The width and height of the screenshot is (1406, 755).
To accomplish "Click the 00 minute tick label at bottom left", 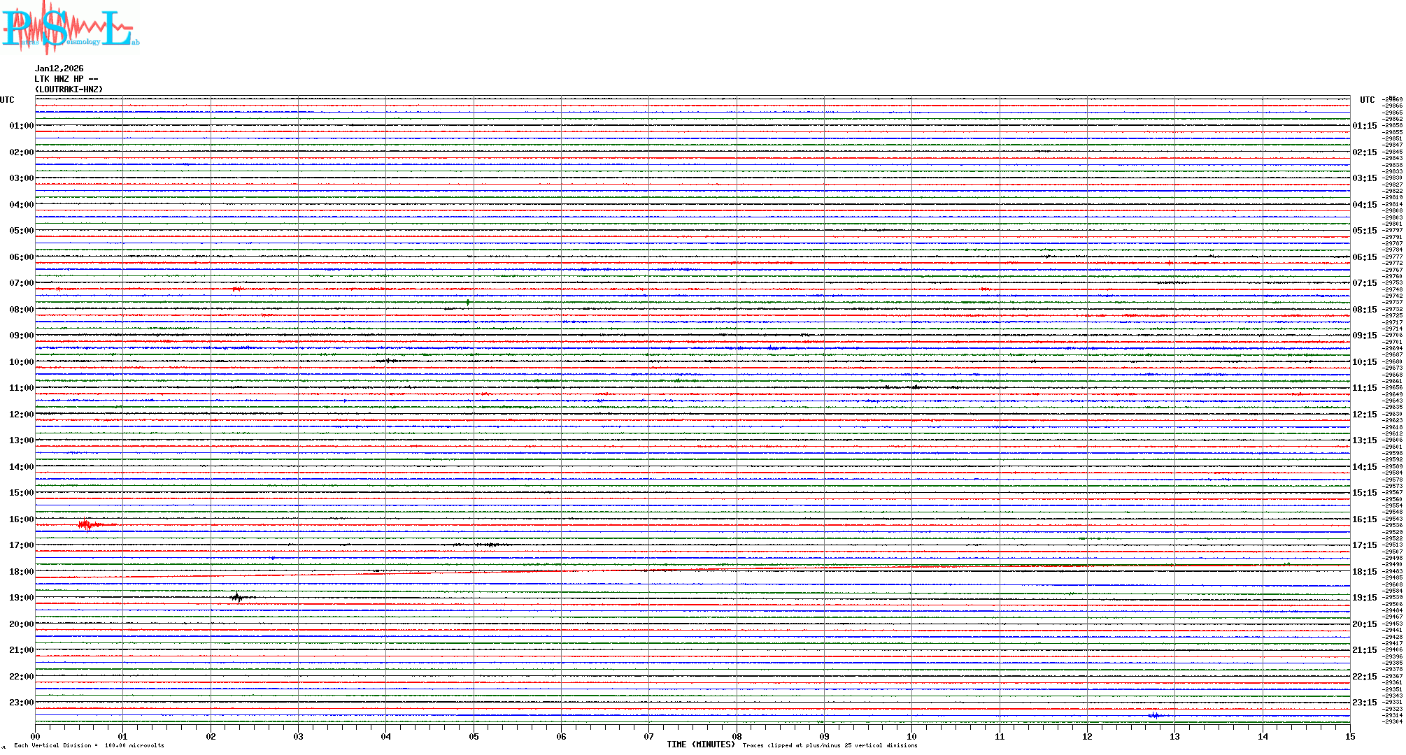I will pos(36,736).
